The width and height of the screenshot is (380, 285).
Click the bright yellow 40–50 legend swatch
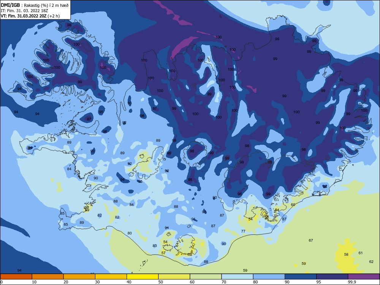point(142,277)
